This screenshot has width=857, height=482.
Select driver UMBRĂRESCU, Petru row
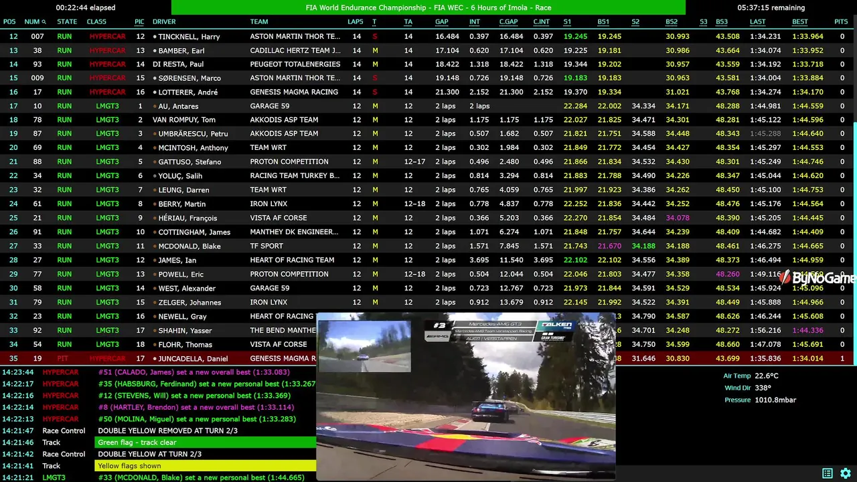427,134
